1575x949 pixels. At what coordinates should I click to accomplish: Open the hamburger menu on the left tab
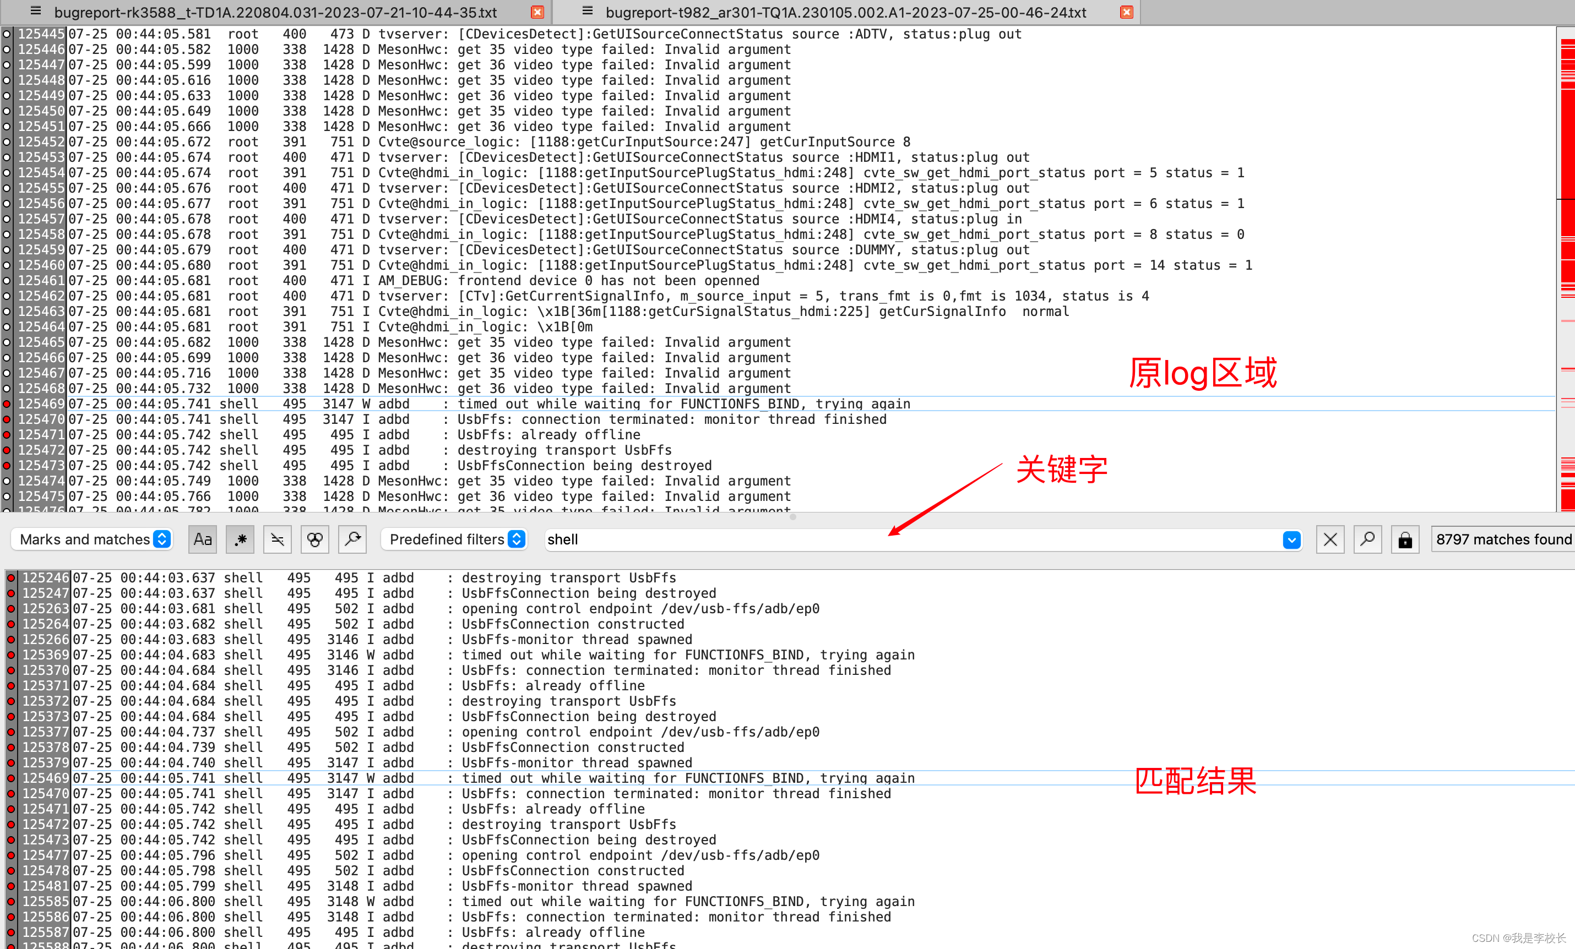pos(35,11)
